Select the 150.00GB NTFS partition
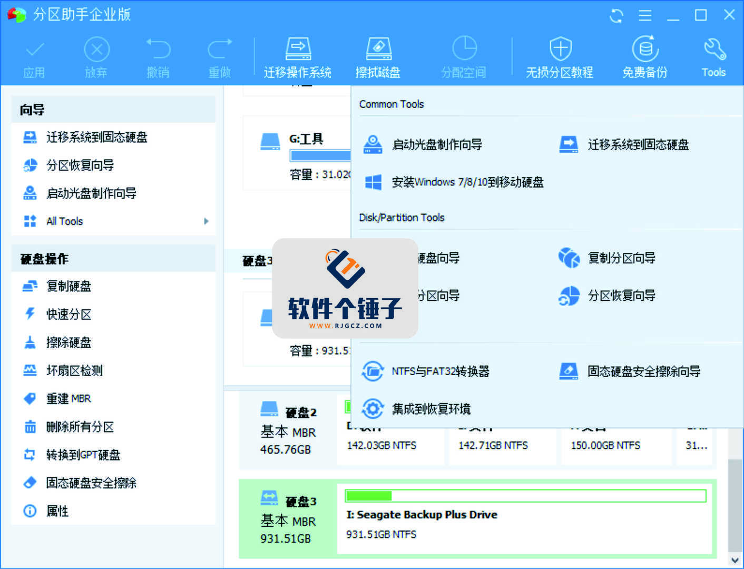The height and width of the screenshot is (569, 744). (x=616, y=445)
